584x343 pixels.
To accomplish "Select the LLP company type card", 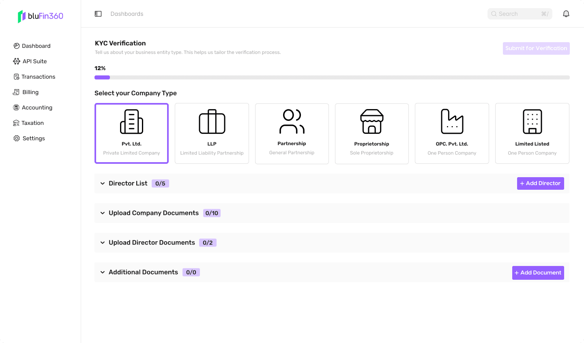I will tap(212, 133).
